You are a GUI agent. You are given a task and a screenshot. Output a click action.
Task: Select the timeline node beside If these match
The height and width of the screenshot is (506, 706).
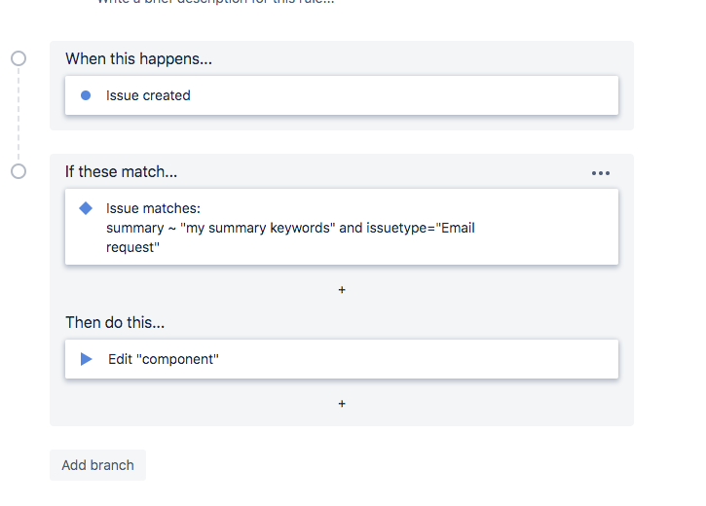[x=19, y=171]
